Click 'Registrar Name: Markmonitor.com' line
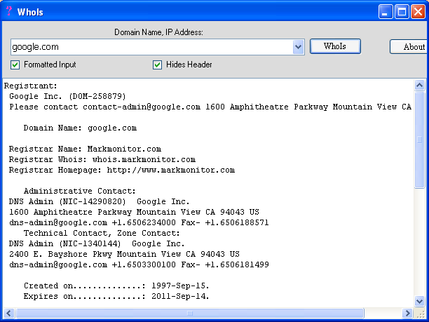Screen dimensions: 429x322 point(85,149)
